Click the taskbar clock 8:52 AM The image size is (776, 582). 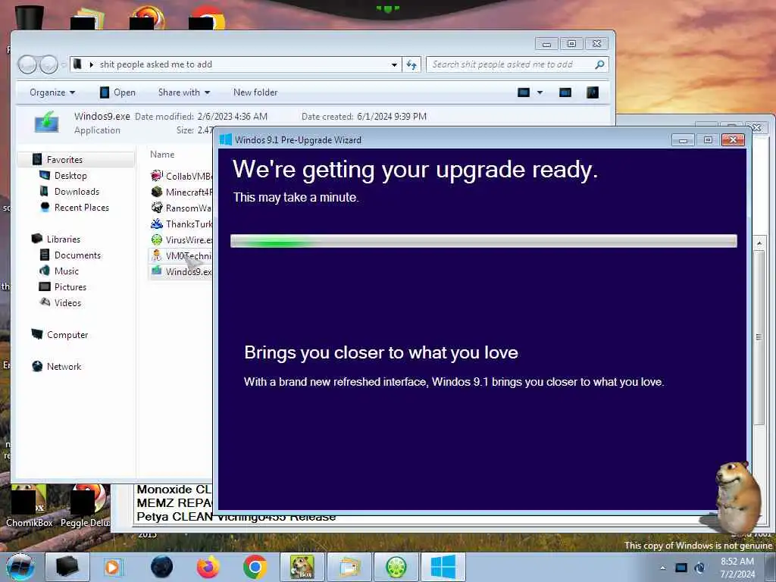click(x=737, y=562)
